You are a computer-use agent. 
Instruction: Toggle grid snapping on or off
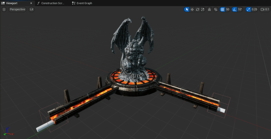[x=222, y=9]
